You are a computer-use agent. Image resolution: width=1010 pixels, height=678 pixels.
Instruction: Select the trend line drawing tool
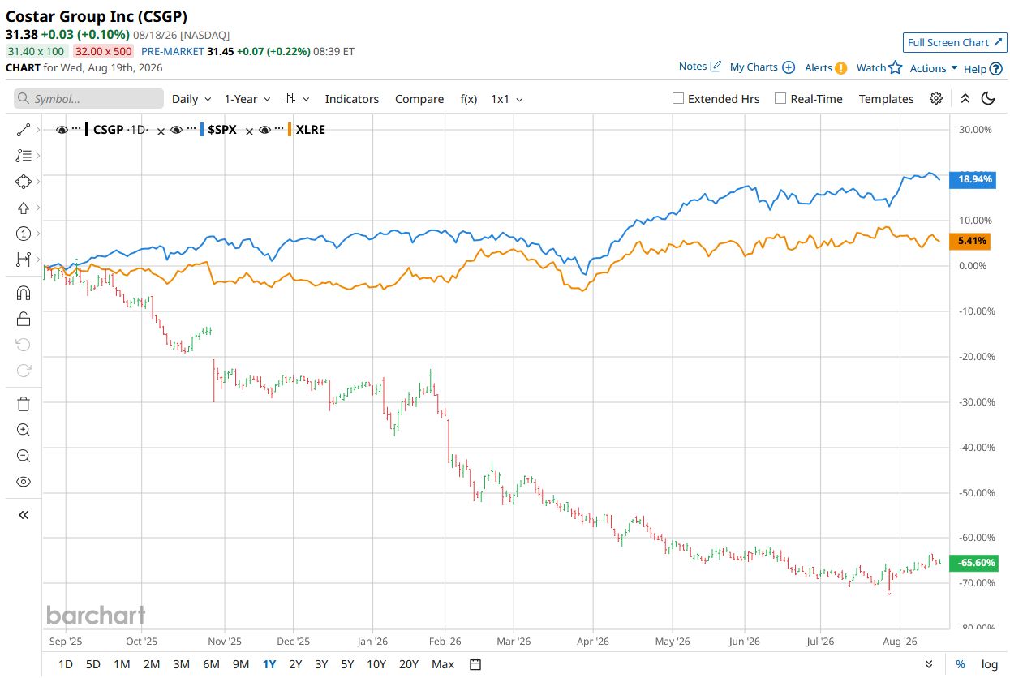23,130
